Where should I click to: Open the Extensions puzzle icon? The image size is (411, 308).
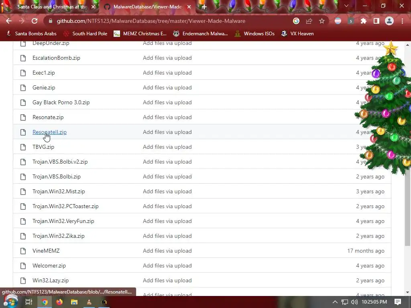[364, 21]
